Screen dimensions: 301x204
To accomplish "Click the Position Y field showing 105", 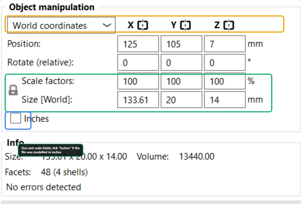I will (181, 44).
